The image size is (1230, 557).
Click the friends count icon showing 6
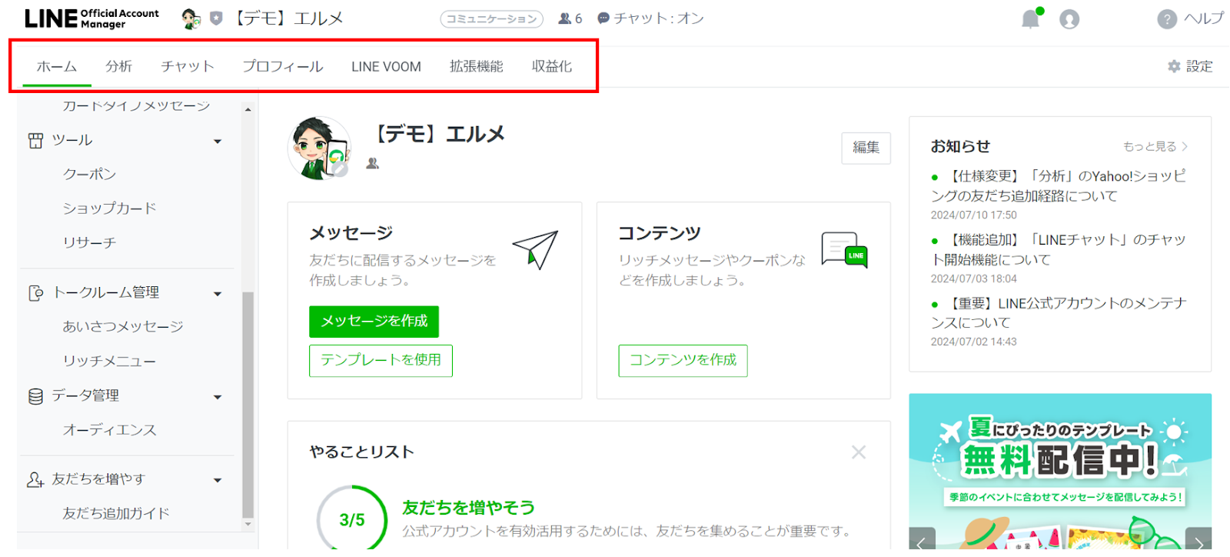pos(565,18)
